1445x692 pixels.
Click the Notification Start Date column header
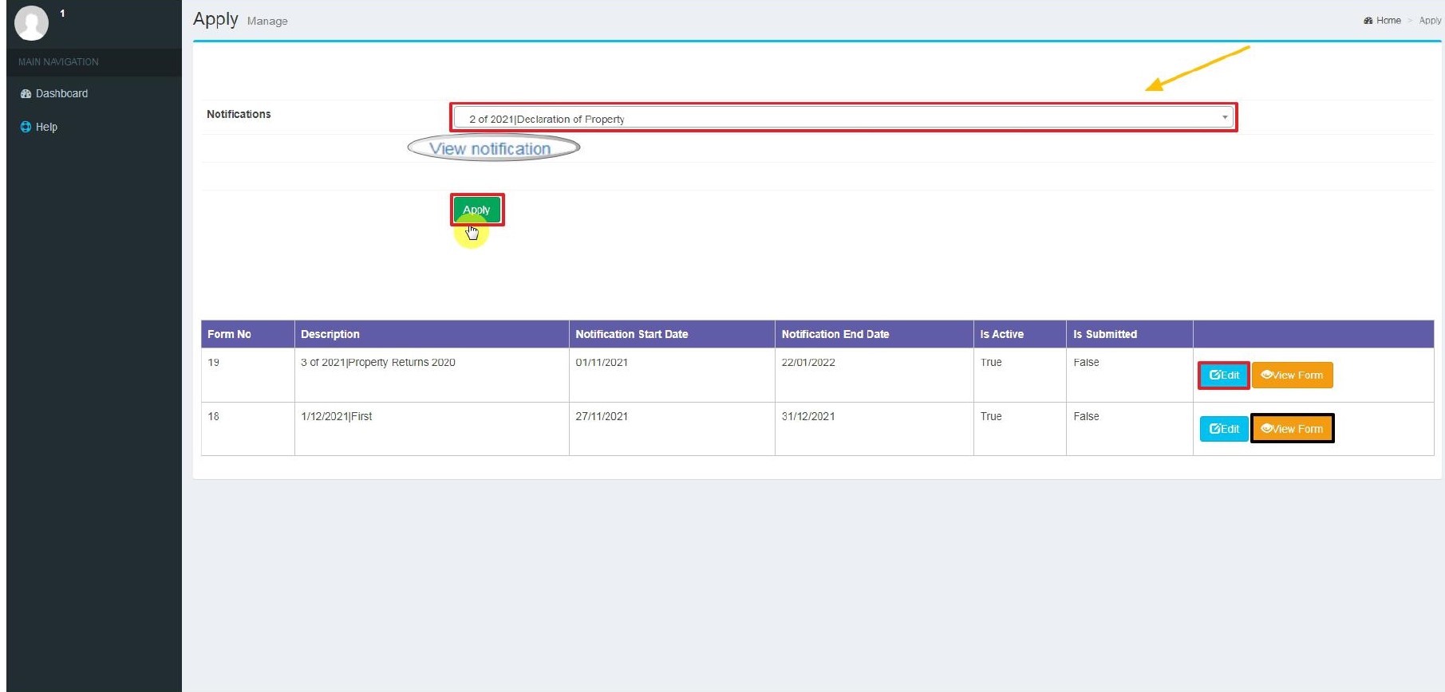[x=631, y=334]
